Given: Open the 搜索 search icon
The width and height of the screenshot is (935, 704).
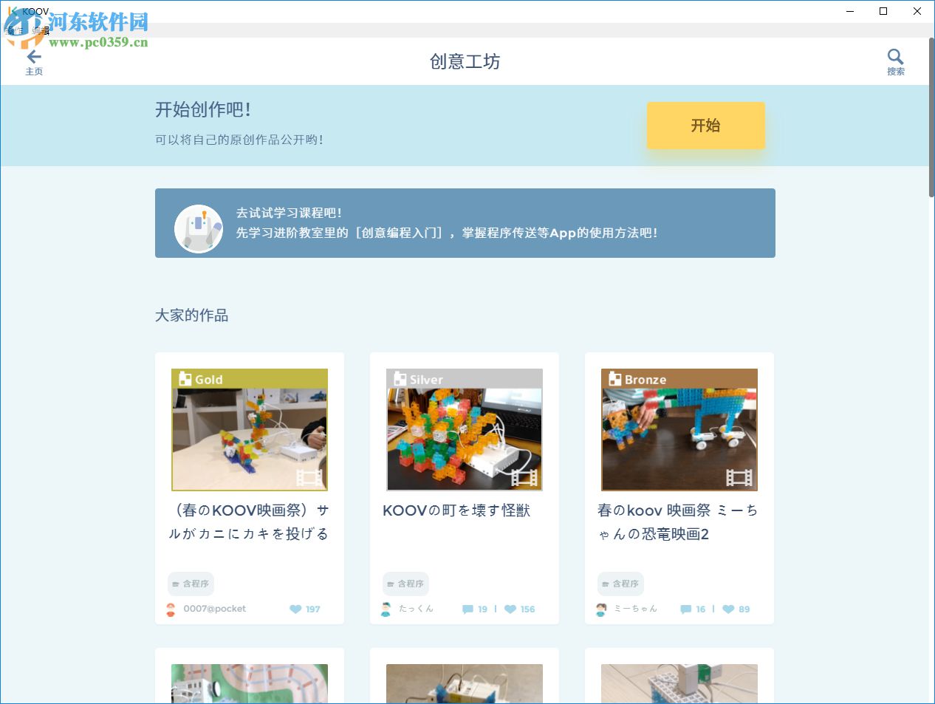Looking at the screenshot, I should 895,62.
